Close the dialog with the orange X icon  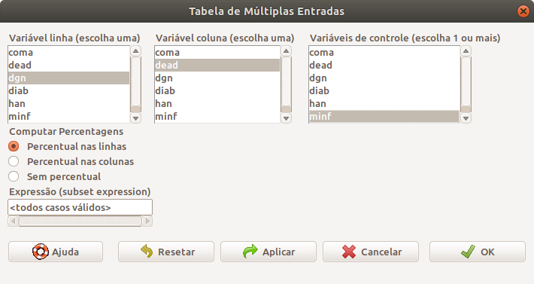[523, 11]
